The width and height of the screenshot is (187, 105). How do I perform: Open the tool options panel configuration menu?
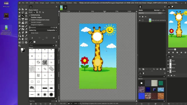(56, 7)
